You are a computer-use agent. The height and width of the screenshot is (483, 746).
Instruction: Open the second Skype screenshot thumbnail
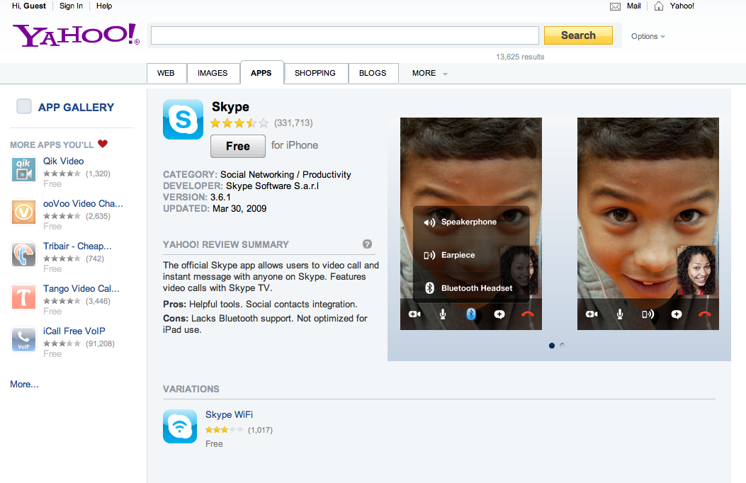[x=648, y=223]
